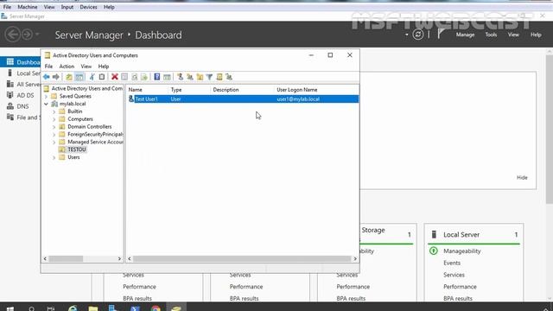Select All Servers in Server Manager sidebar
Image resolution: width=553 pixels, height=311 pixels.
pyautogui.click(x=29, y=85)
